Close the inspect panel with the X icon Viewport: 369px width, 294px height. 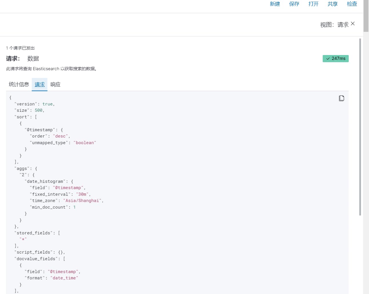pos(353,24)
